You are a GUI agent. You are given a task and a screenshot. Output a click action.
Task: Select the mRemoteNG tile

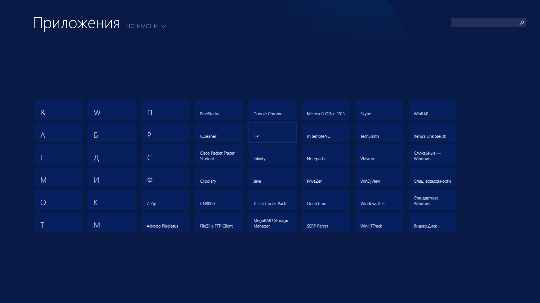pyautogui.click(x=326, y=132)
